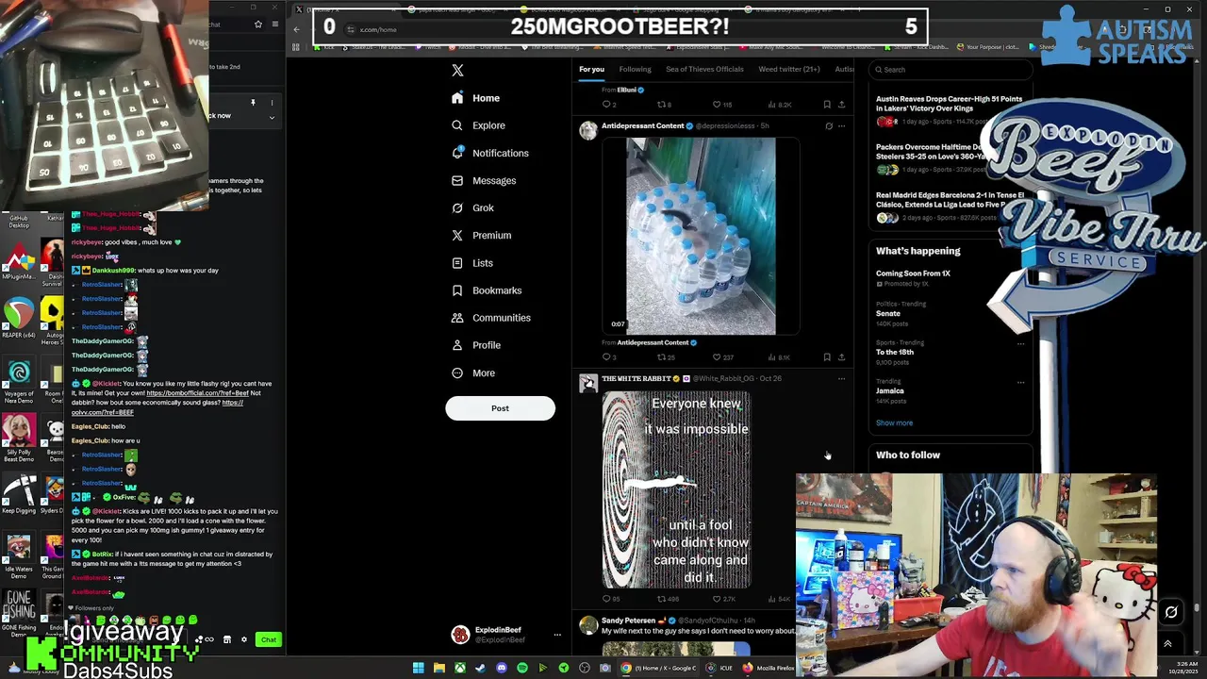Open options for To the 18th trend

click(1020, 344)
